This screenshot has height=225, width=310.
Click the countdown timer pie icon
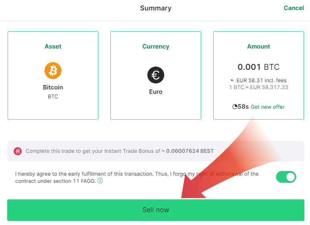pos(235,107)
